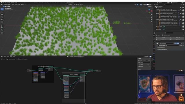Open the Output properties tab icon
Image resolution: width=185 pixels, height=104 pixels.
tap(154, 40)
